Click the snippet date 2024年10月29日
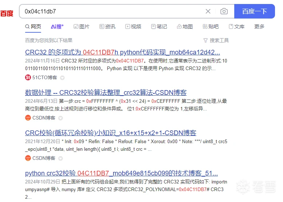 [43, 182]
